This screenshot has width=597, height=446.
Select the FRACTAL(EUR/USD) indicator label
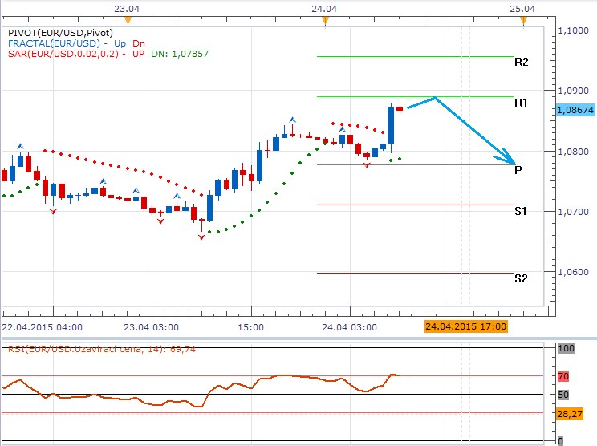[x=54, y=43]
